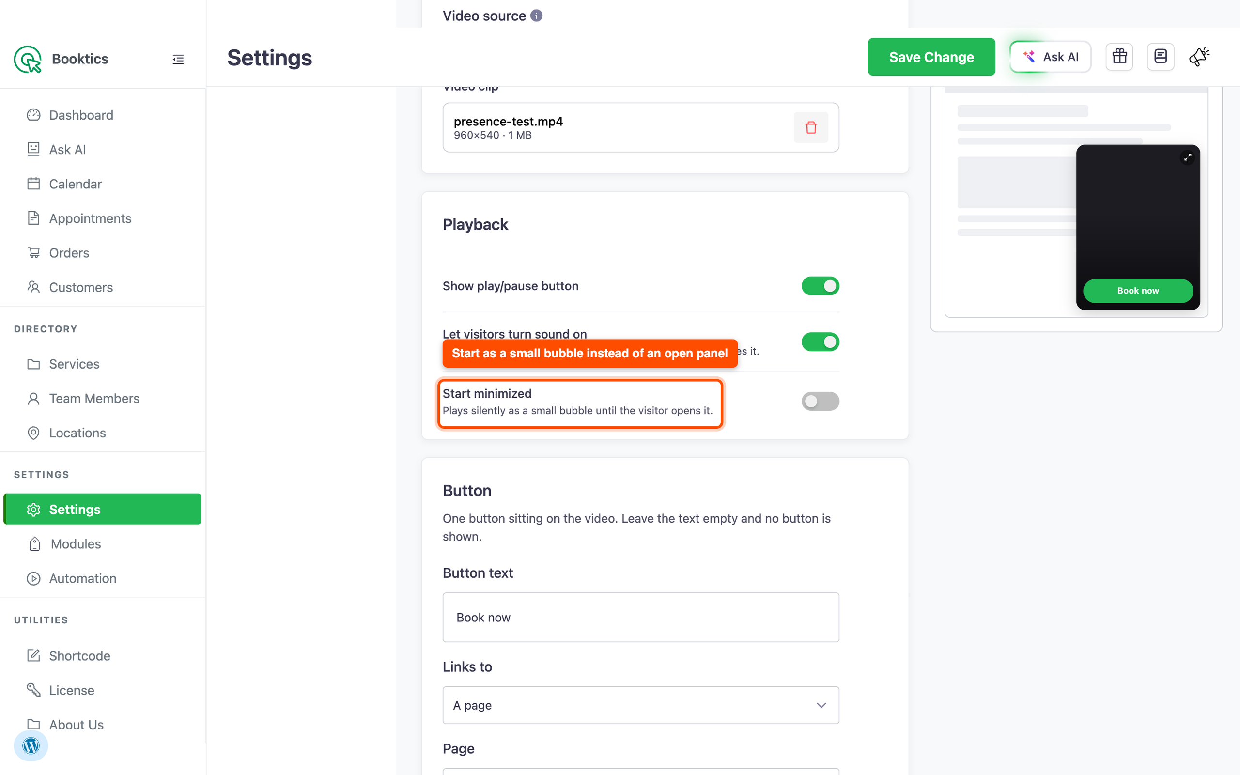The height and width of the screenshot is (775, 1240).
Task: Open the gift box icon in header
Action: pos(1119,57)
